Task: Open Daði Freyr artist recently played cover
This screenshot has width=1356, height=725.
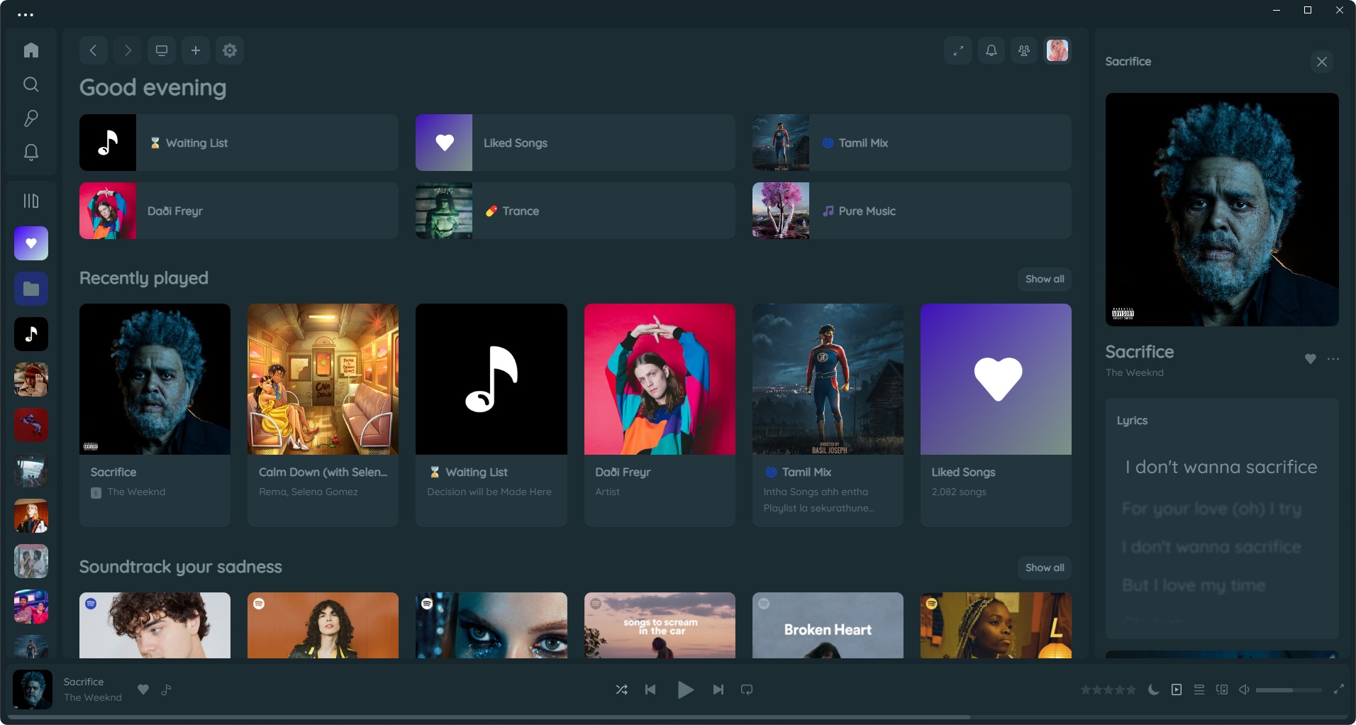Action: tap(660, 379)
